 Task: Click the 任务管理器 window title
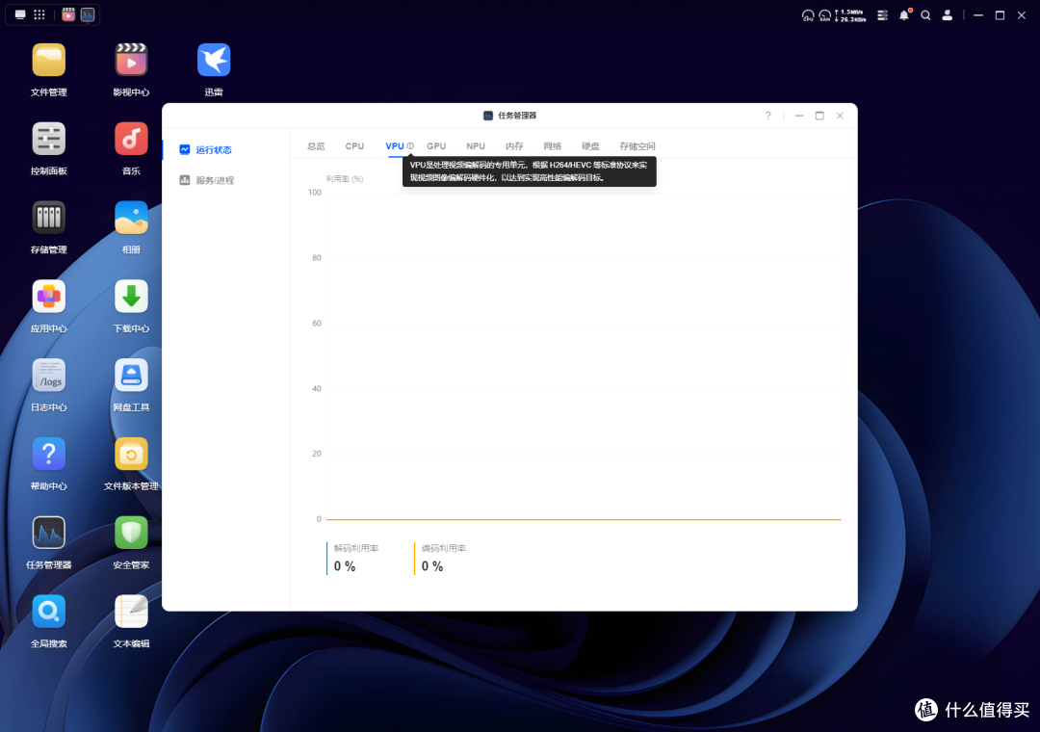point(517,116)
